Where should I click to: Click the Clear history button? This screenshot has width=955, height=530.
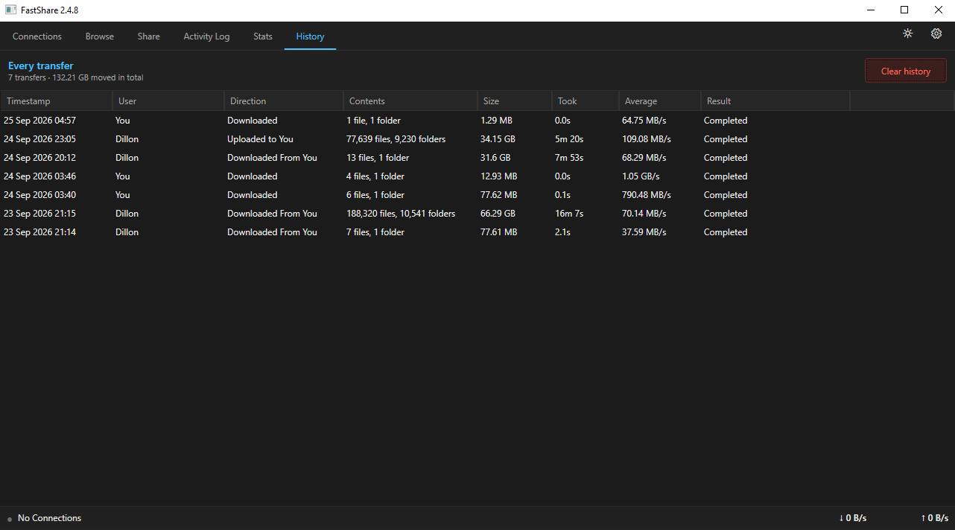pyautogui.click(x=906, y=71)
